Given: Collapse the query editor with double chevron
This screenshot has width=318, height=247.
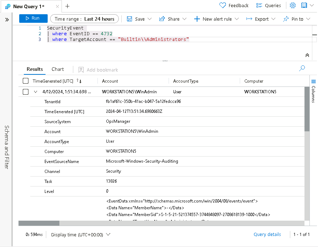Looking at the screenshot, I should (307, 55).
